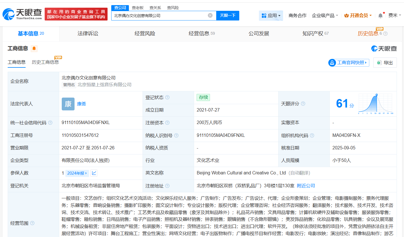404x237 pixels.
Task: Open the trend chart icon beside 2024年报
Action: [x=94, y=173]
